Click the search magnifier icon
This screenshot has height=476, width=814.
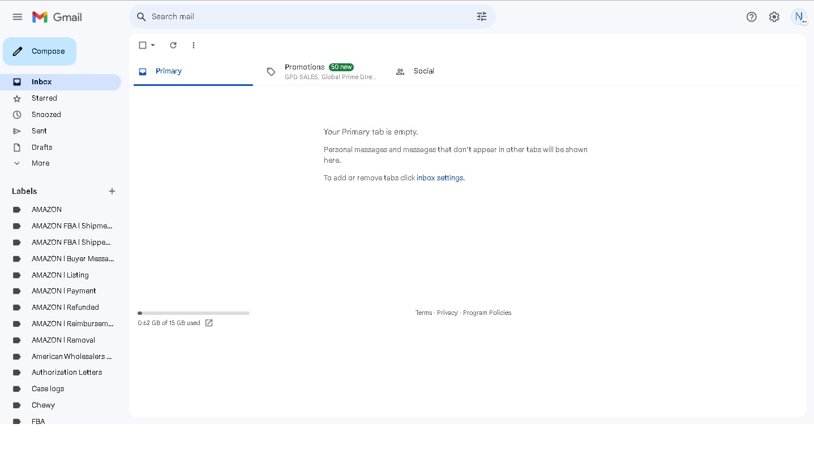tap(142, 17)
